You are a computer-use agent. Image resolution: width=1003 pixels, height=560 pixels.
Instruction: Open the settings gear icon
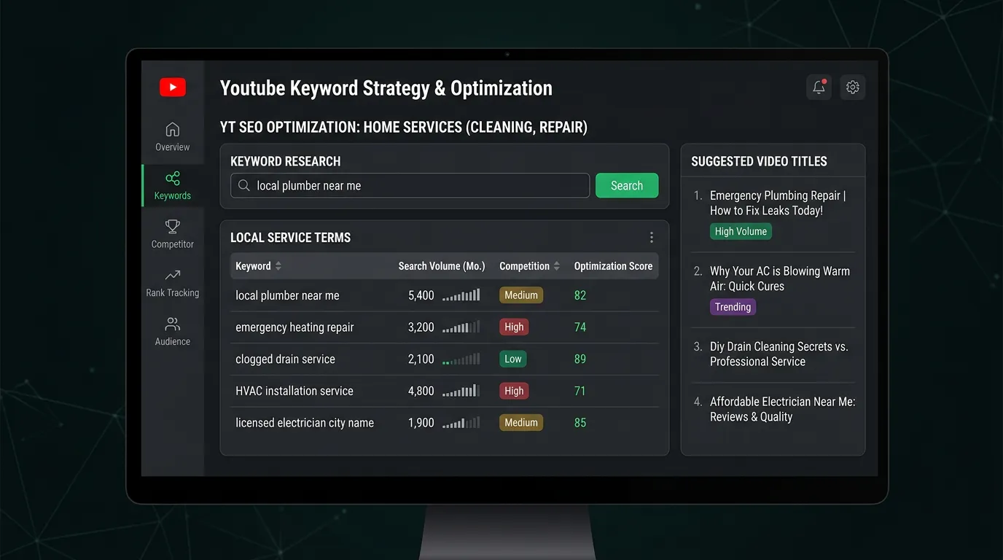853,87
